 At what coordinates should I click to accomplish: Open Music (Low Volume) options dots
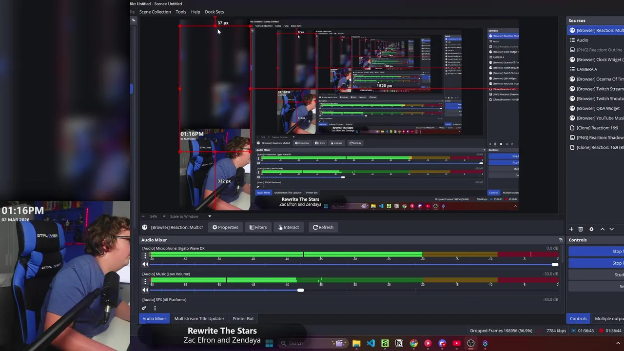[x=145, y=281]
